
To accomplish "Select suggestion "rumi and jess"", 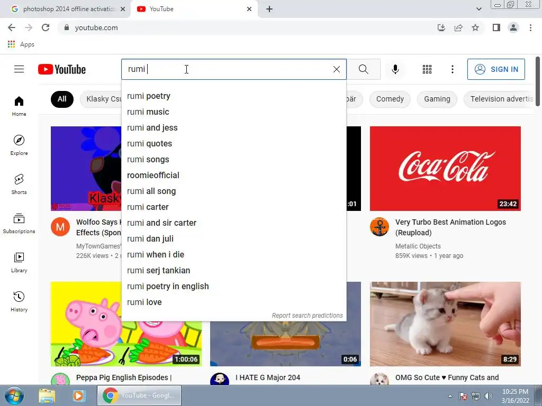I will (234, 128).
